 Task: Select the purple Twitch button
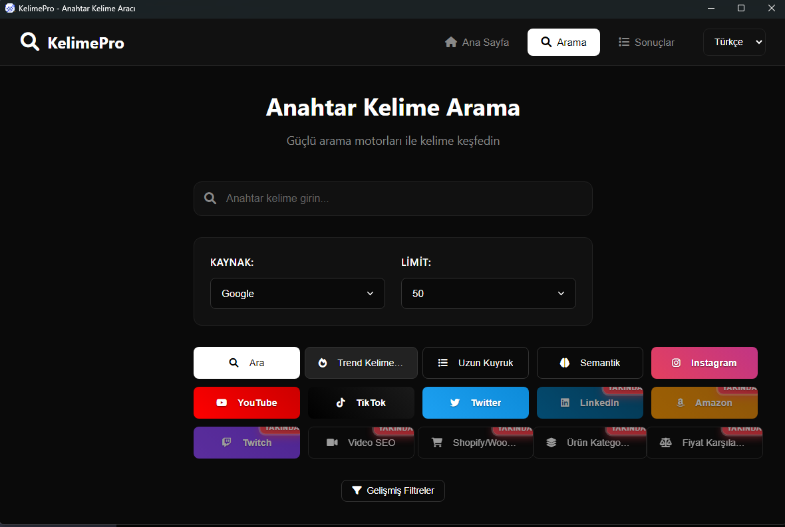(x=247, y=443)
